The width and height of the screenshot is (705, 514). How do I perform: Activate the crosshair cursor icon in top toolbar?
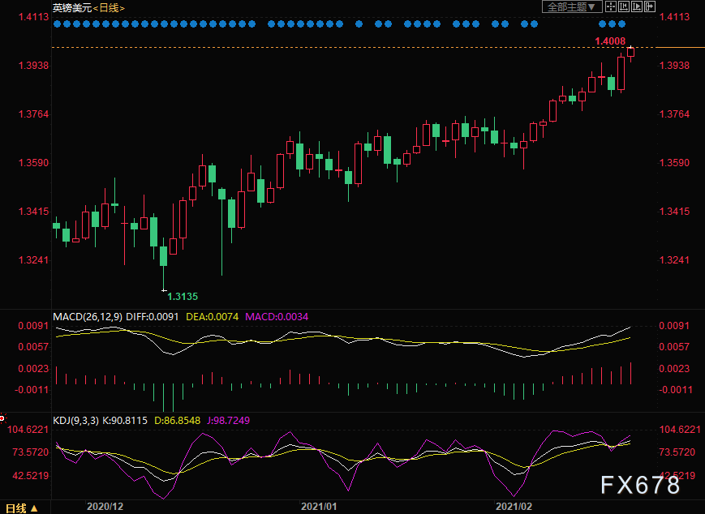[611, 6]
